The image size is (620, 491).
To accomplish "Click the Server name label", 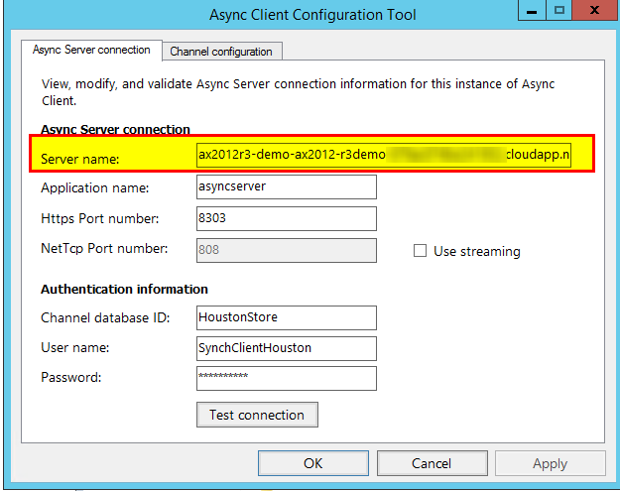I will click(79, 159).
